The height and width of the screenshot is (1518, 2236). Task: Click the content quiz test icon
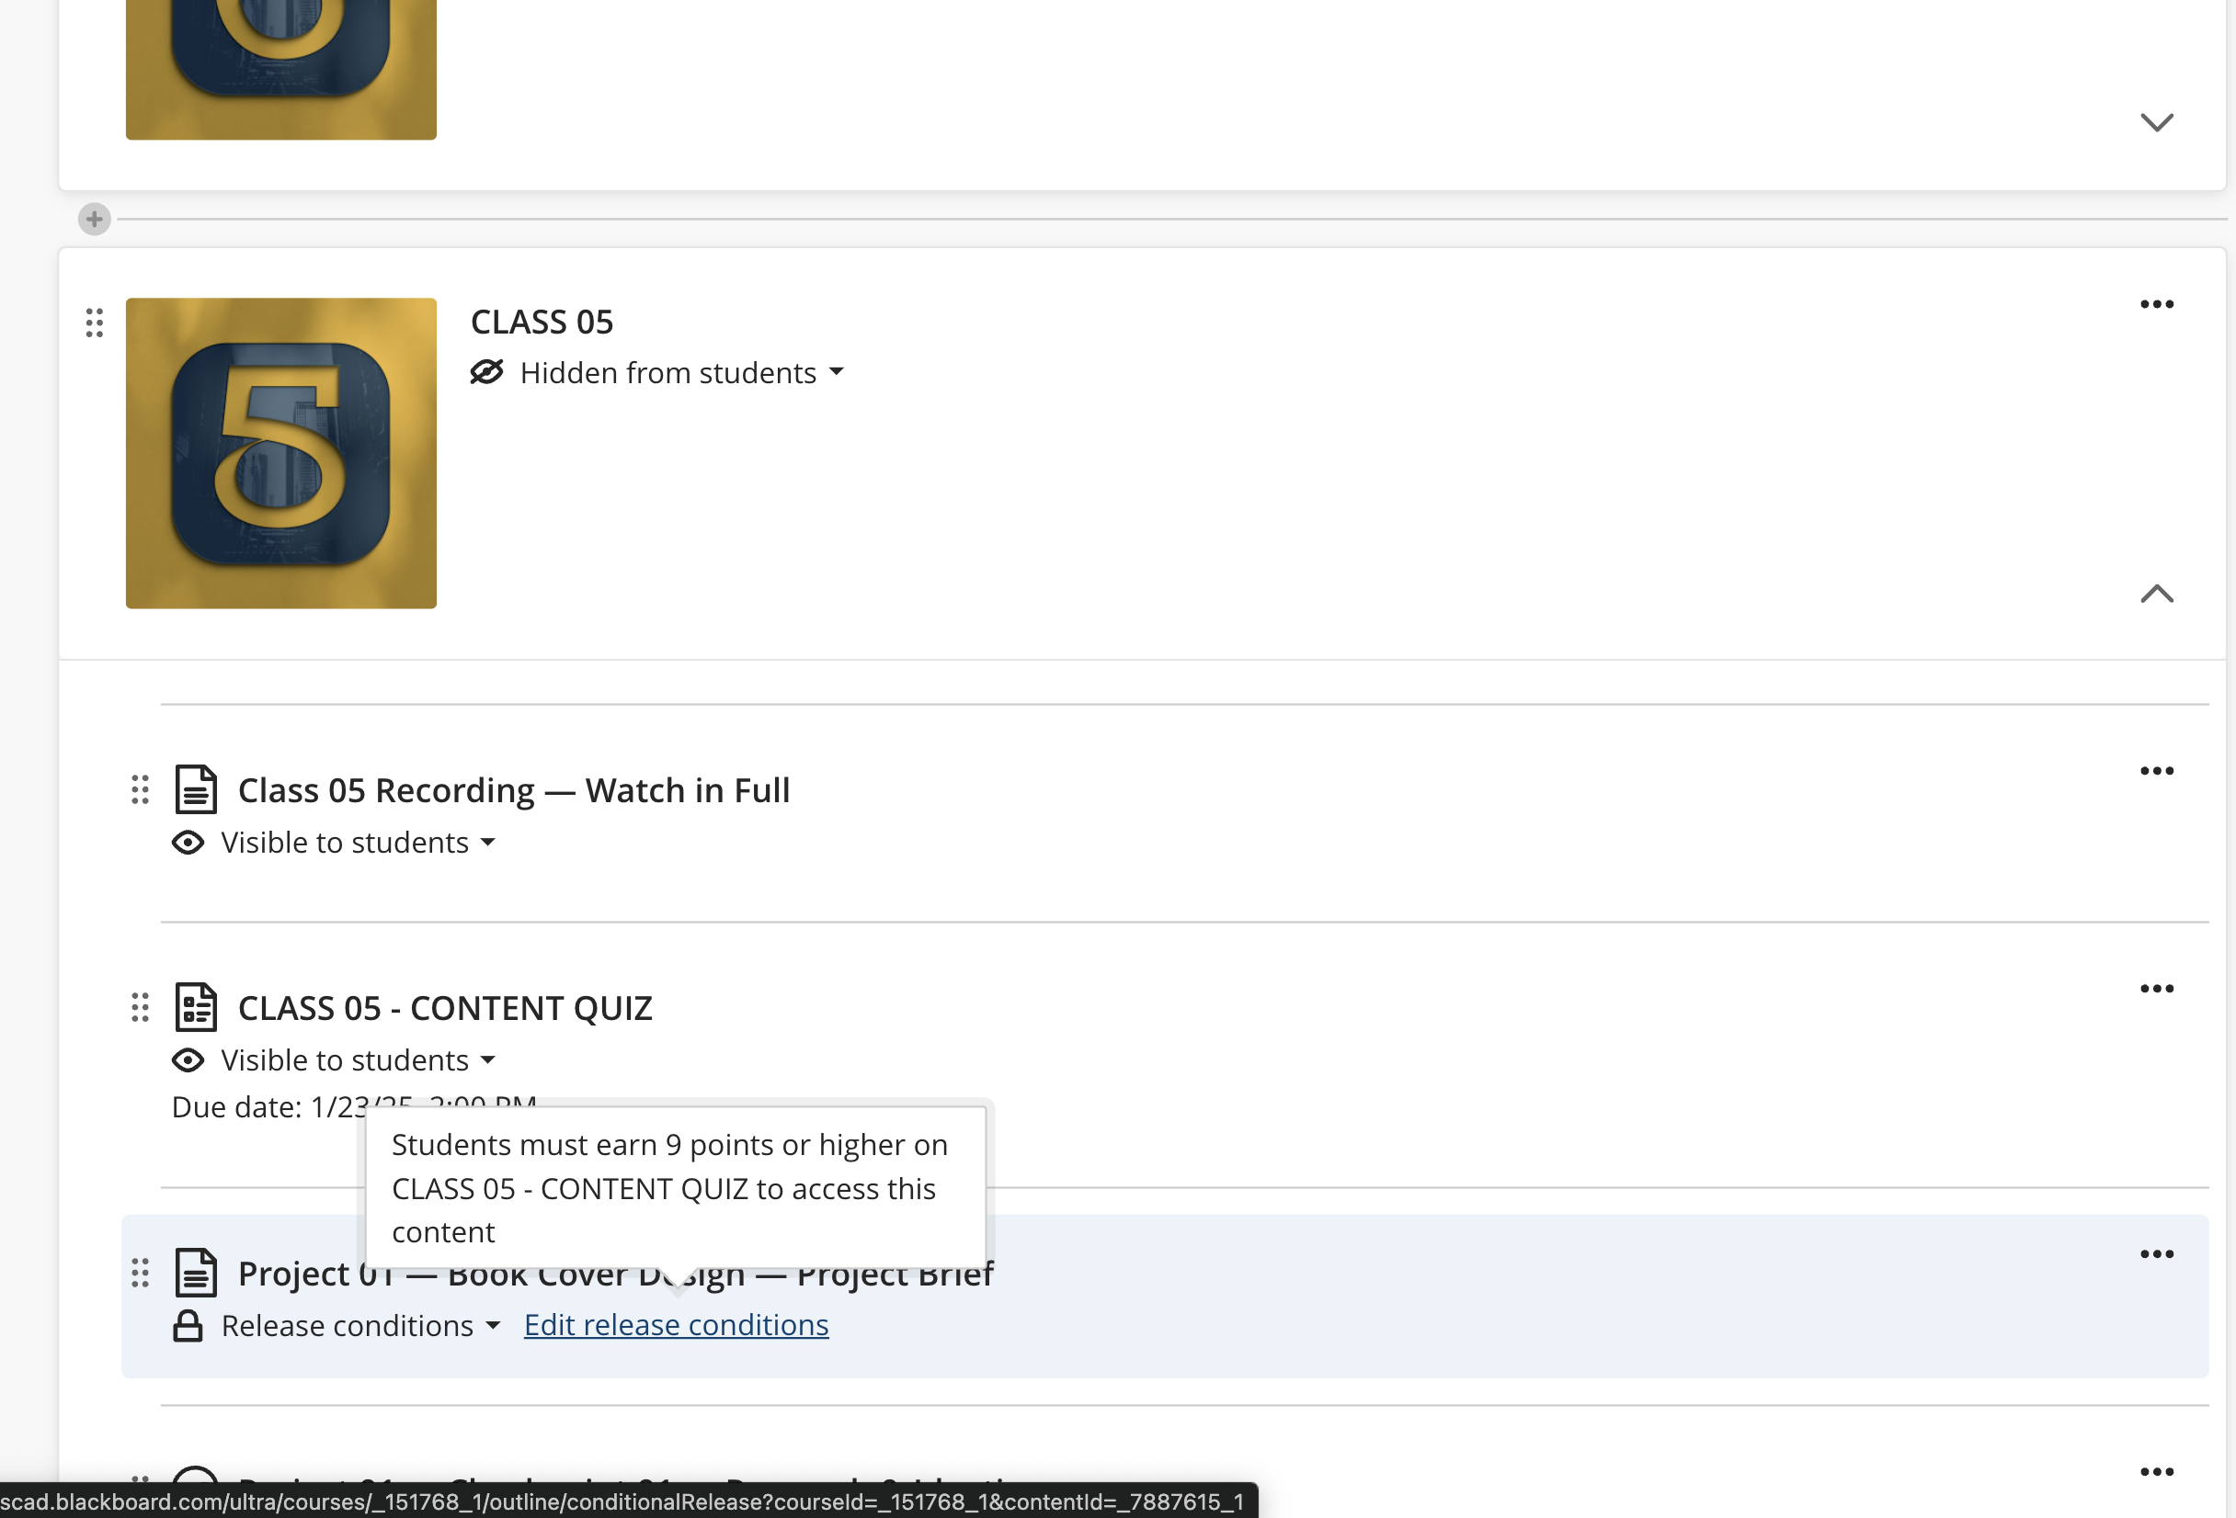click(x=196, y=1007)
